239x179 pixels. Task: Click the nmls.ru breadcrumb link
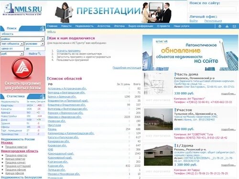[51, 32]
